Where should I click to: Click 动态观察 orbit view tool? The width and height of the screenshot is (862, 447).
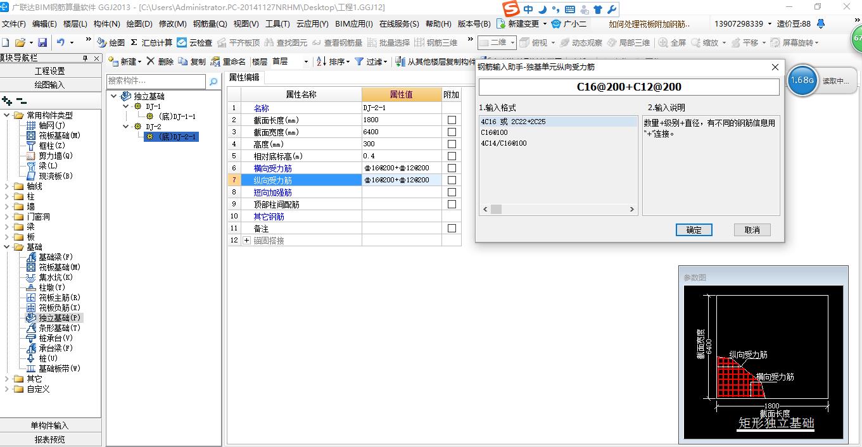581,42
